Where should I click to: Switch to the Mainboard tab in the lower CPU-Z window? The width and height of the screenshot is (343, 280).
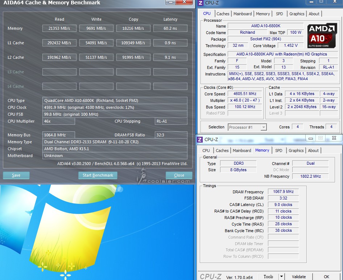click(242, 151)
